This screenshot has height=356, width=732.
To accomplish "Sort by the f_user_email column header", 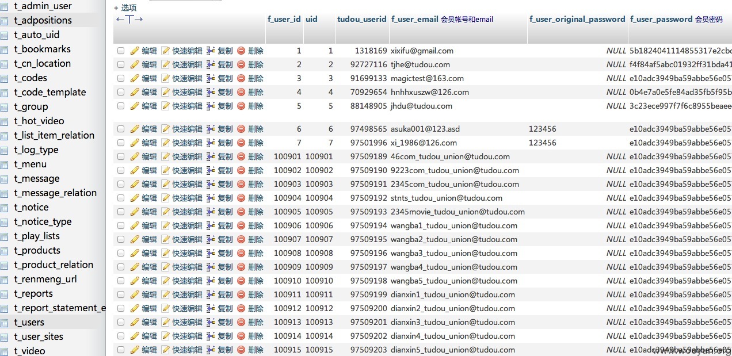I will 415,19.
